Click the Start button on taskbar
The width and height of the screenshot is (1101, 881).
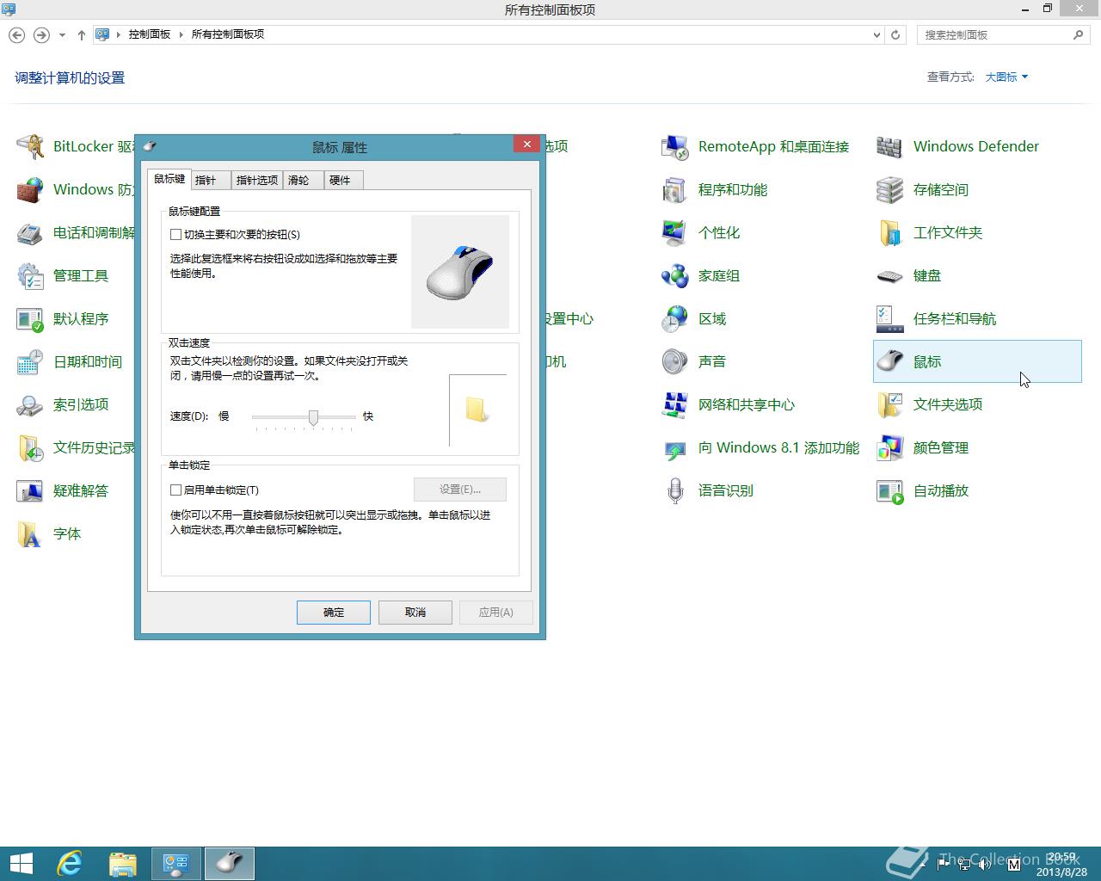(x=21, y=864)
